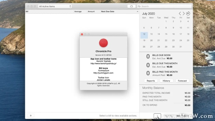
Task: Click the iCloud sync toolbar icon
Action: point(131,6)
